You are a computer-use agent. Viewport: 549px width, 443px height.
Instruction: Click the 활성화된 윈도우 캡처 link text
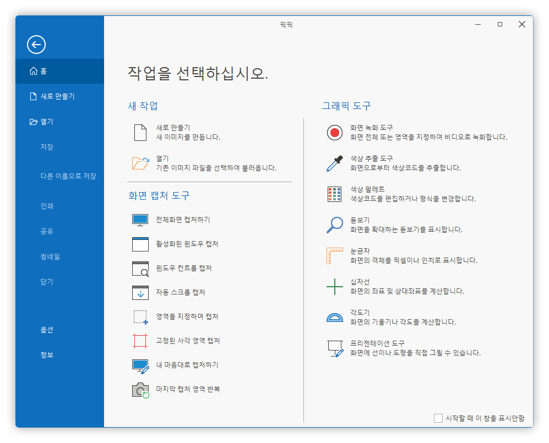pos(187,244)
